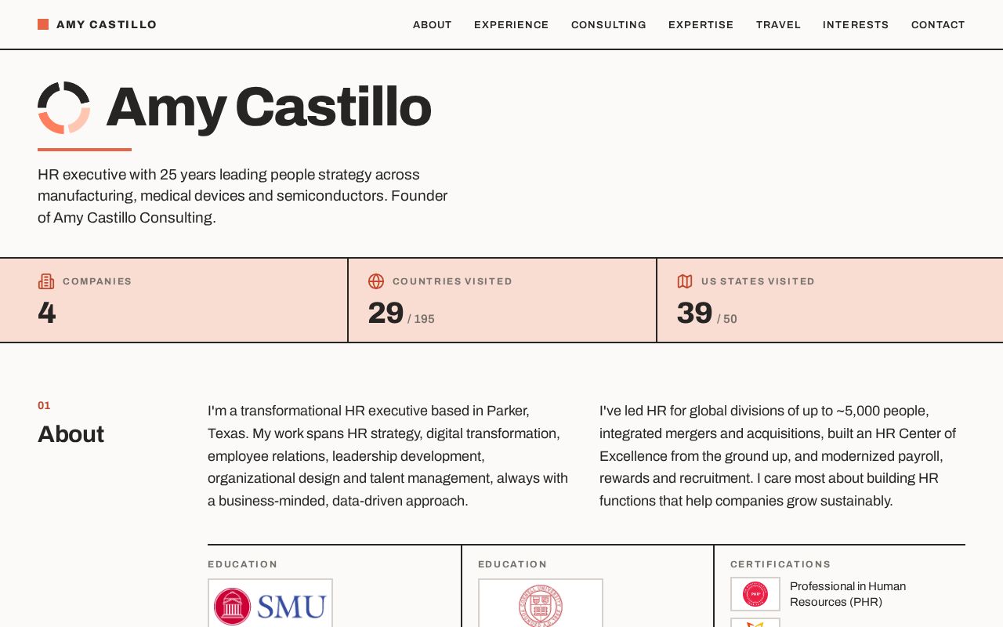
Task: Click the "/ 195" countries total
Action: click(x=421, y=319)
